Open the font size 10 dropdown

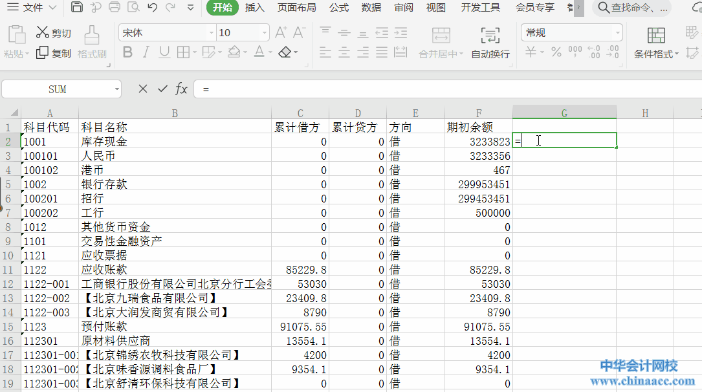[265, 32]
